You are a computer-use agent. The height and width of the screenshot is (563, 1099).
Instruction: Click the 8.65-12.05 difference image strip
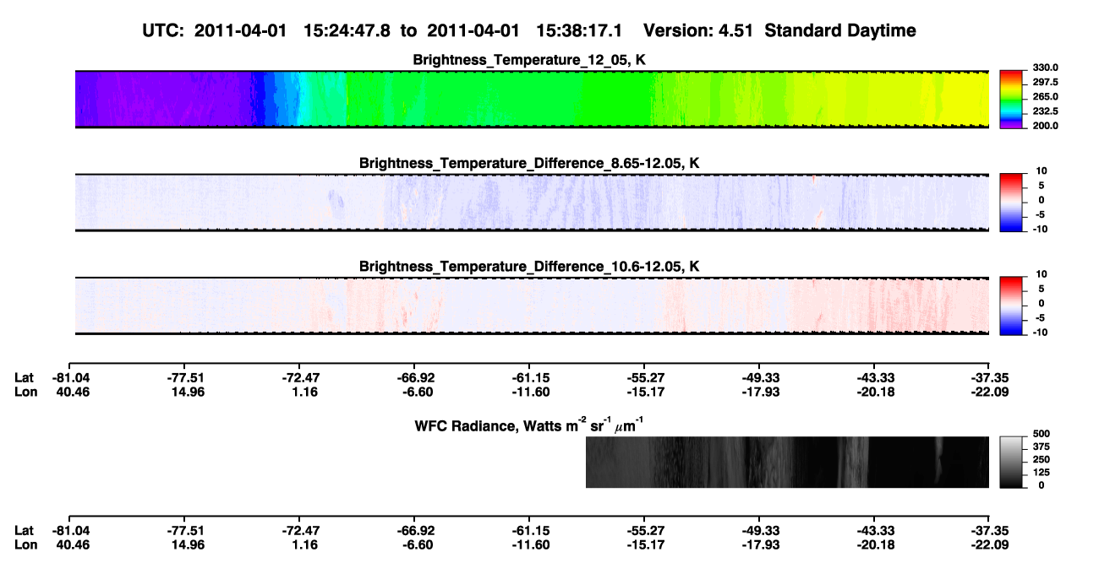pyautogui.click(x=533, y=203)
